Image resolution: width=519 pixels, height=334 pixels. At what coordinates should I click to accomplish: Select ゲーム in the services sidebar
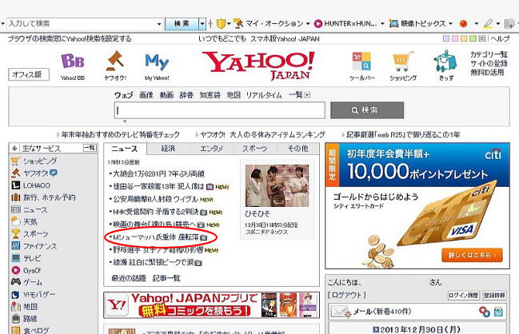[x=33, y=282]
